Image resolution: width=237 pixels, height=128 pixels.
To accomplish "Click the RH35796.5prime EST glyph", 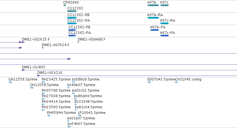I will [43, 93].
